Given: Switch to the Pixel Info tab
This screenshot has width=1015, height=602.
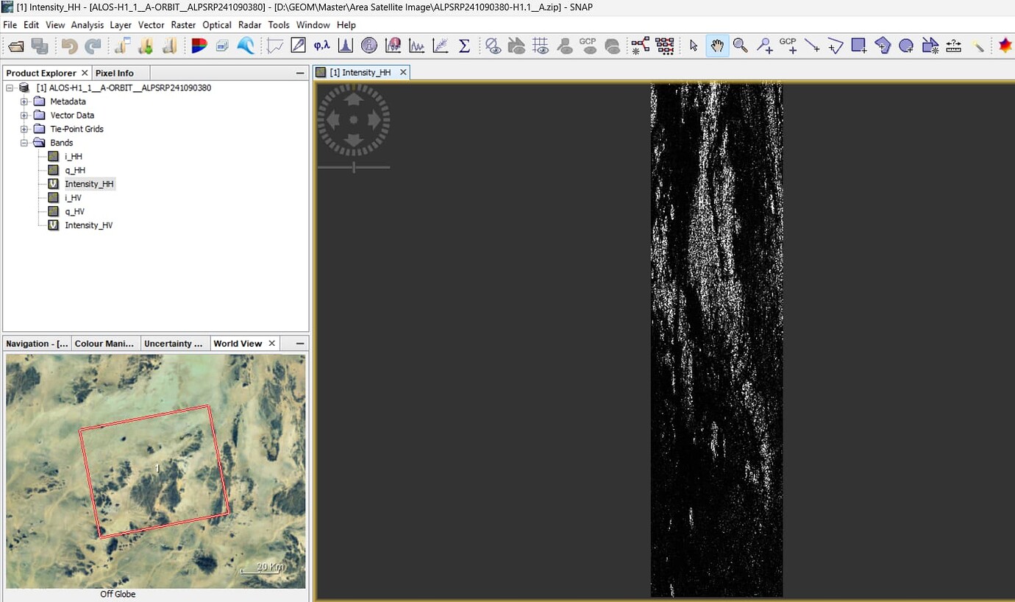Looking at the screenshot, I should click(x=114, y=72).
